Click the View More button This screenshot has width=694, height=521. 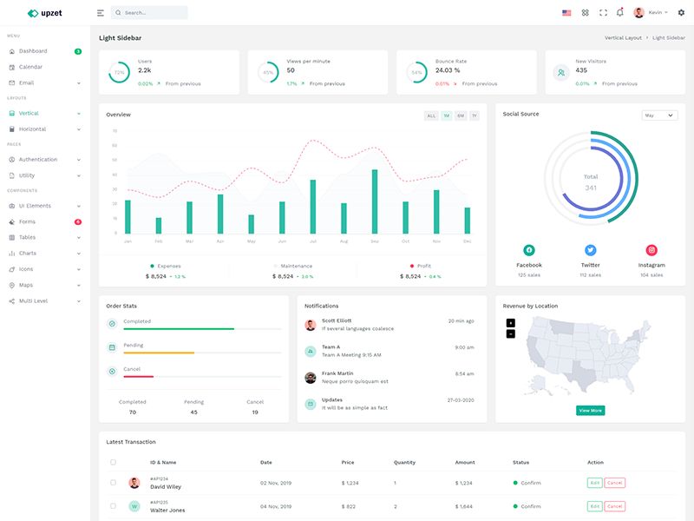(590, 410)
